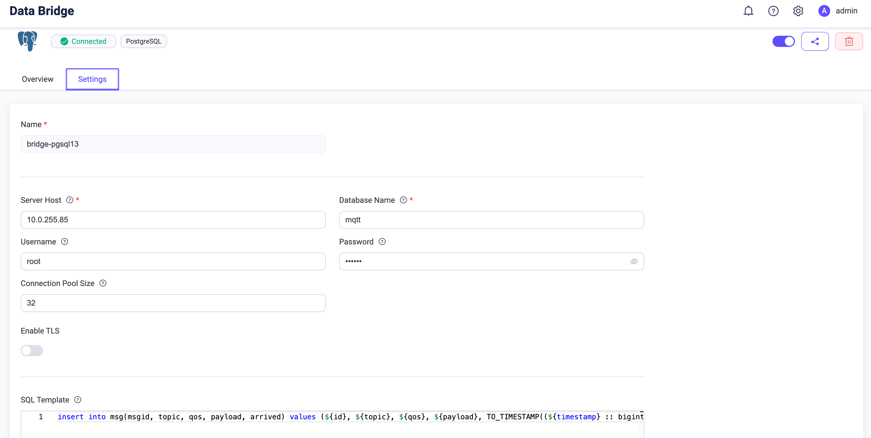Enable the TLS toggle switch
The width and height of the screenshot is (871, 438).
click(x=31, y=350)
